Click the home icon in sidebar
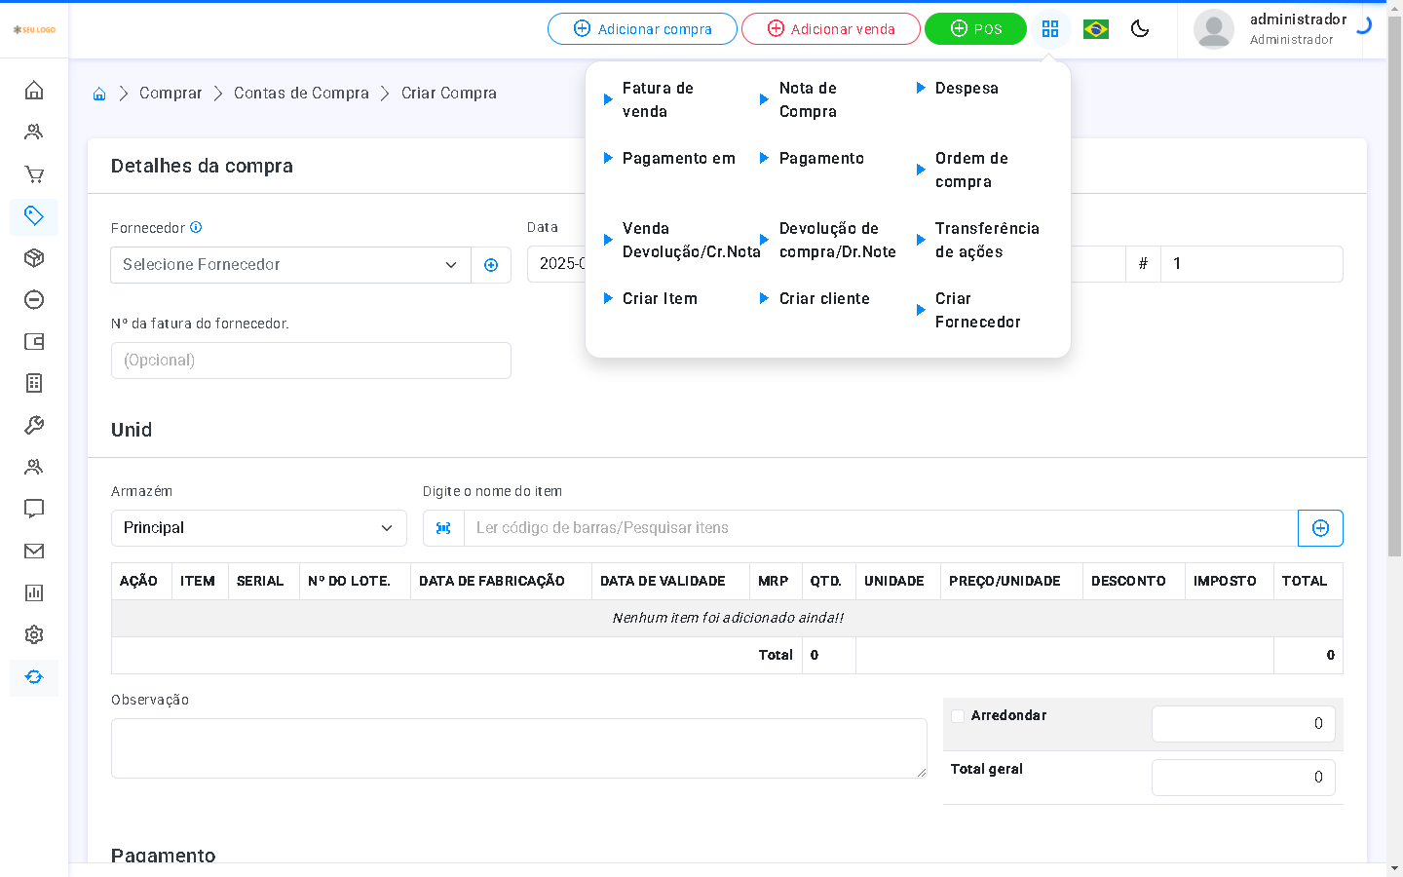The height and width of the screenshot is (877, 1403). pos(34,91)
